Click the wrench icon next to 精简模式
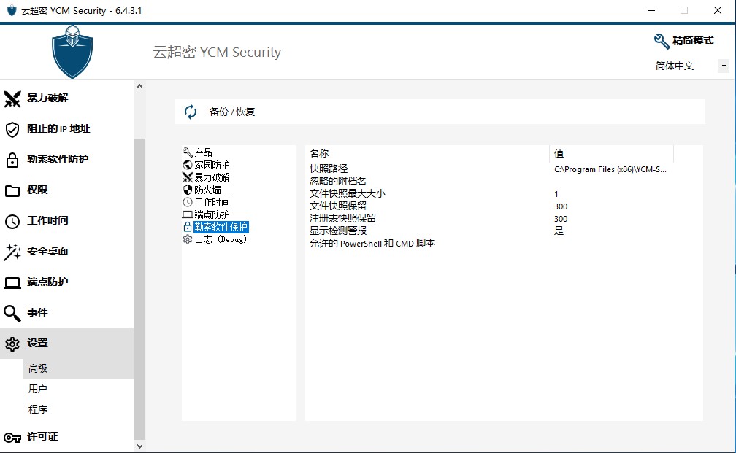The image size is (736, 453). 662,42
